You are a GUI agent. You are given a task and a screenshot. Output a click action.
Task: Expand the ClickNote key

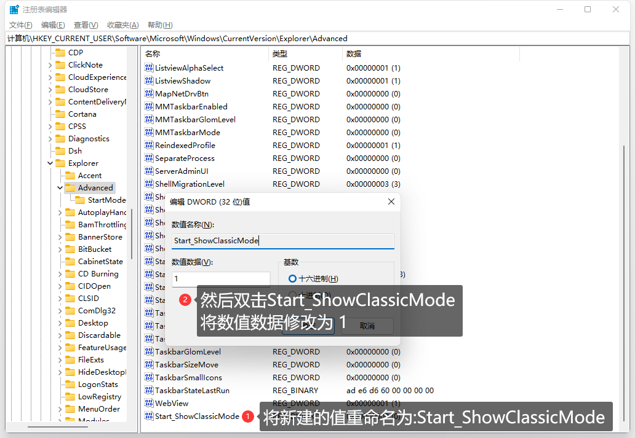[50, 65]
